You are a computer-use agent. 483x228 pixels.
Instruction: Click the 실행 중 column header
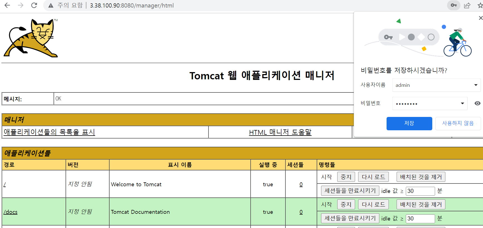pyautogui.click(x=268, y=165)
